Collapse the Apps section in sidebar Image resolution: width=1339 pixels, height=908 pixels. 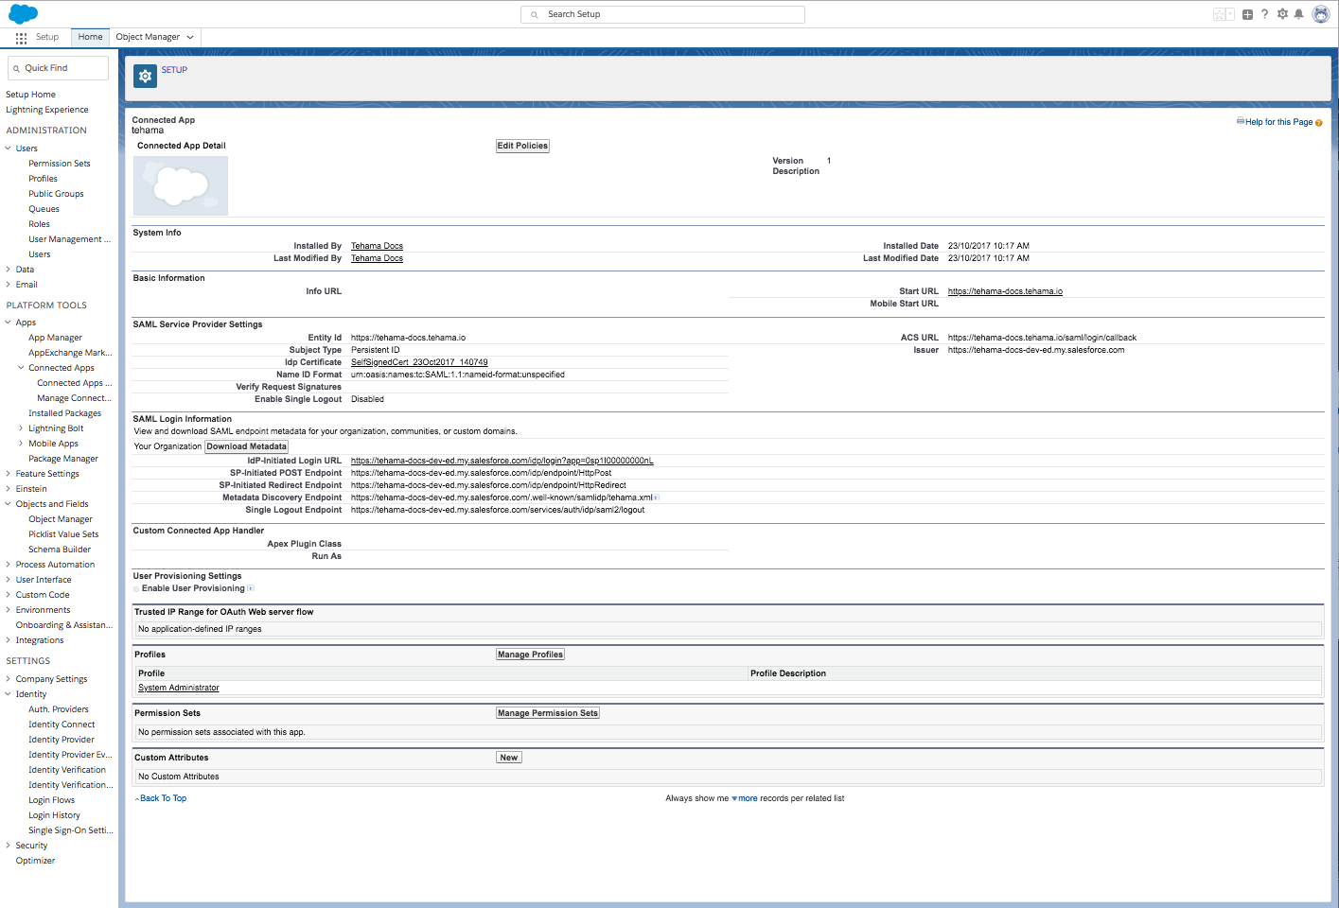9,323
